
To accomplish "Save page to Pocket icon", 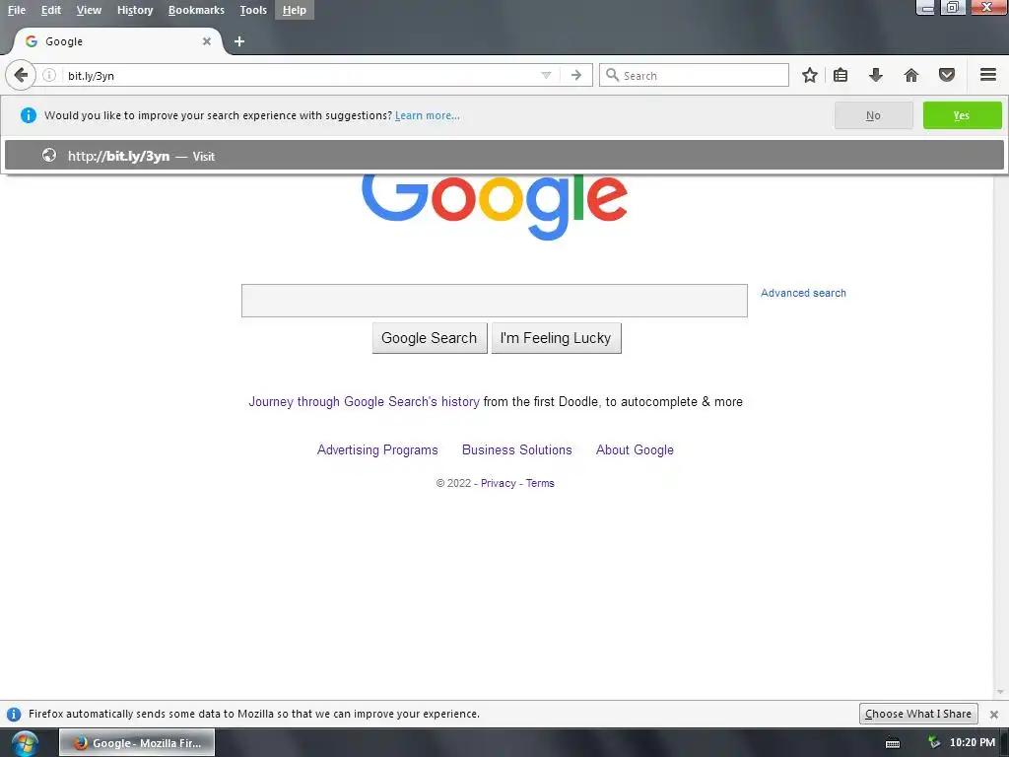I will 947,75.
